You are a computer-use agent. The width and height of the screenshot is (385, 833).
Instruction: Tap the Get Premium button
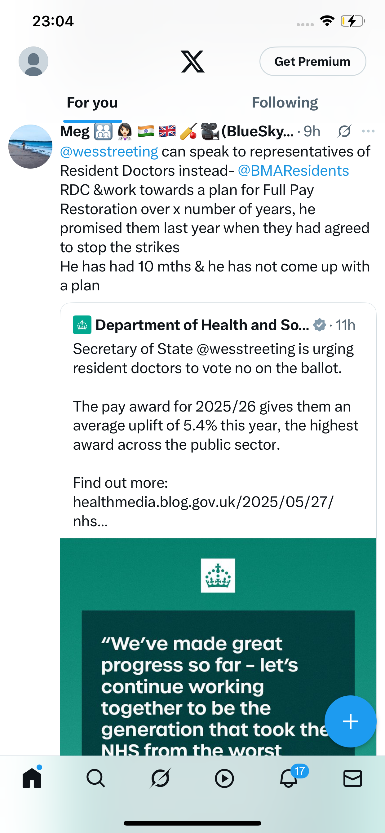click(x=312, y=61)
